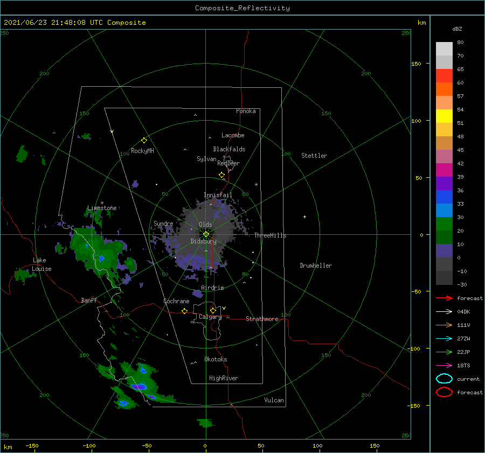485x453 pixels.
Task: Click the white plus marker west of Drumheller
Action: [x=304, y=217]
